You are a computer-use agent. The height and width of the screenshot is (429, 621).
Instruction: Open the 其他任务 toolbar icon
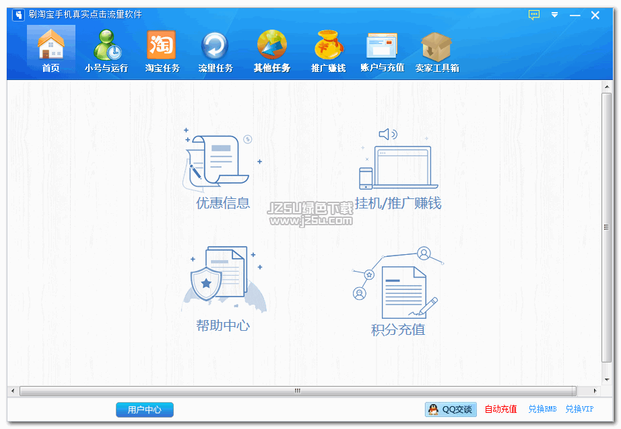point(272,50)
